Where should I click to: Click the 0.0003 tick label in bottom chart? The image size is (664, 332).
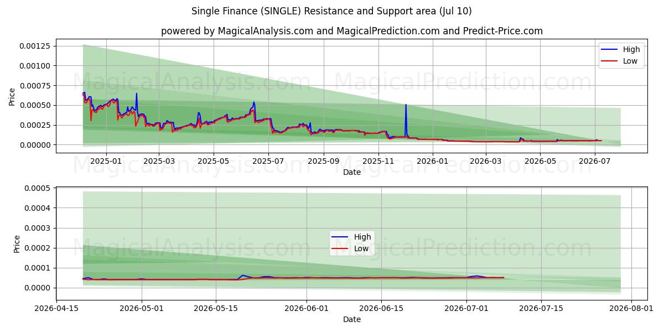tap(38, 229)
